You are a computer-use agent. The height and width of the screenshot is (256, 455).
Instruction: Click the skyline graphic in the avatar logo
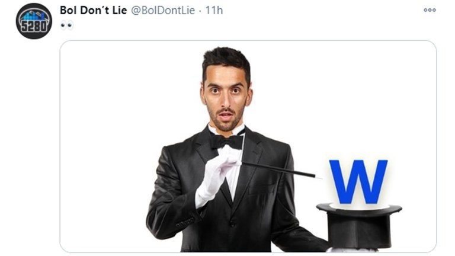tap(34, 15)
